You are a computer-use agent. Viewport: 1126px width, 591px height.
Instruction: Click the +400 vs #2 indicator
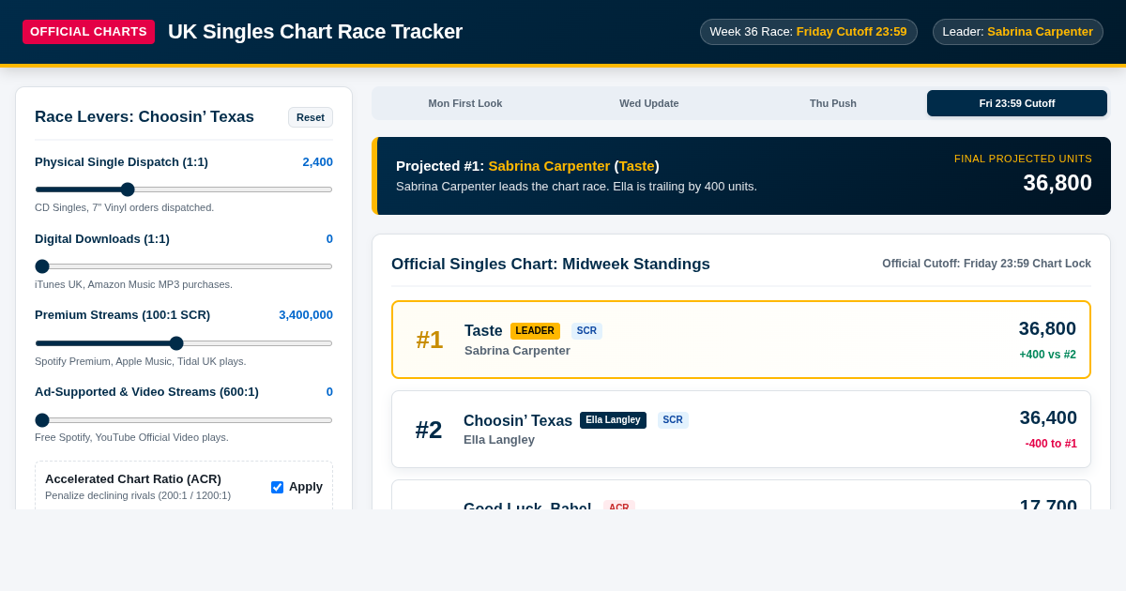point(1047,355)
